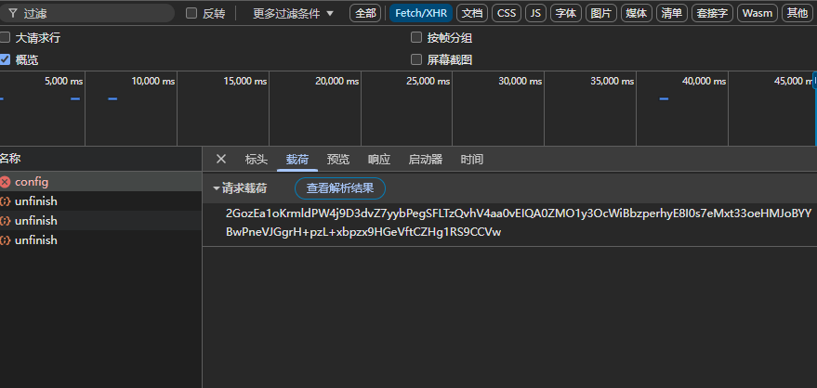Select the failed config request

point(100,182)
